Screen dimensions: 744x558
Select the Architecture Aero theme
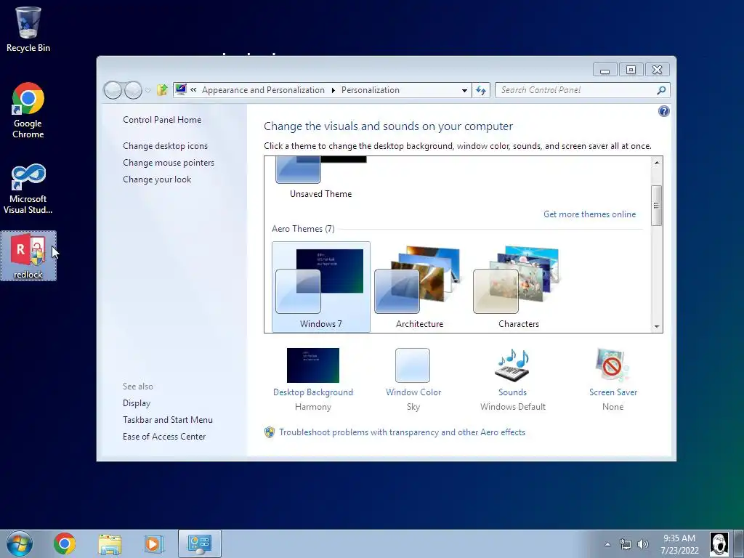click(419, 286)
